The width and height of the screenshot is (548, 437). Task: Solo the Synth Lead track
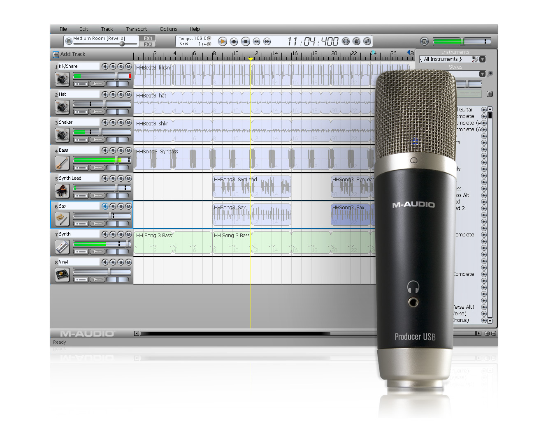[121, 178]
